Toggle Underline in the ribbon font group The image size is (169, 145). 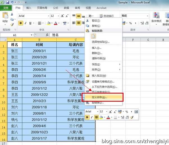[x=30, y=23]
